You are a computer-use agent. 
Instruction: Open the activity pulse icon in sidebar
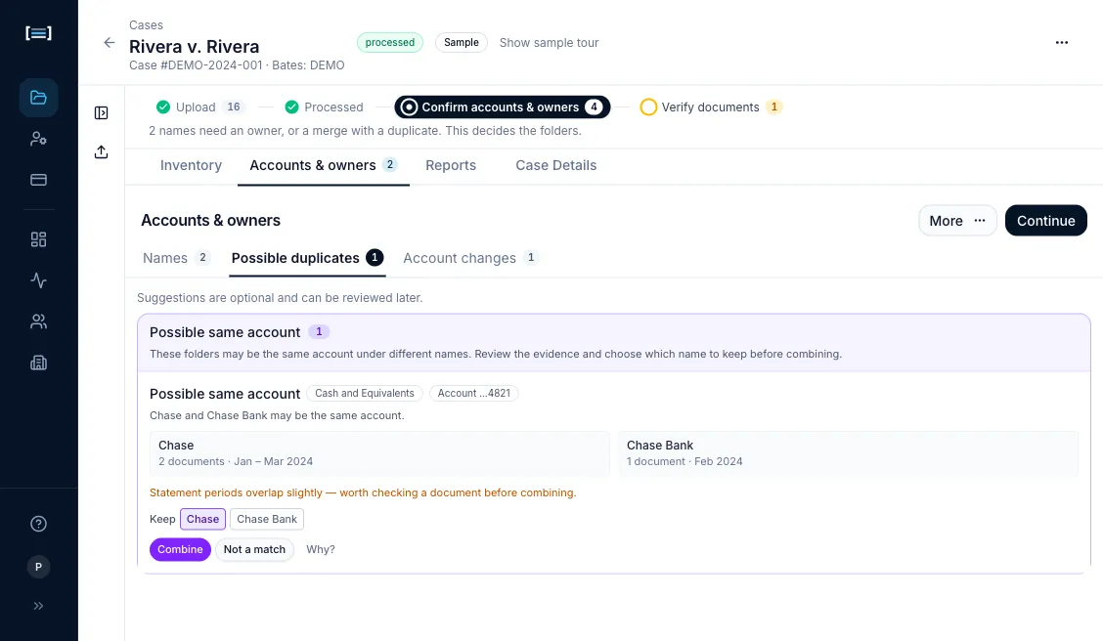pos(39,280)
